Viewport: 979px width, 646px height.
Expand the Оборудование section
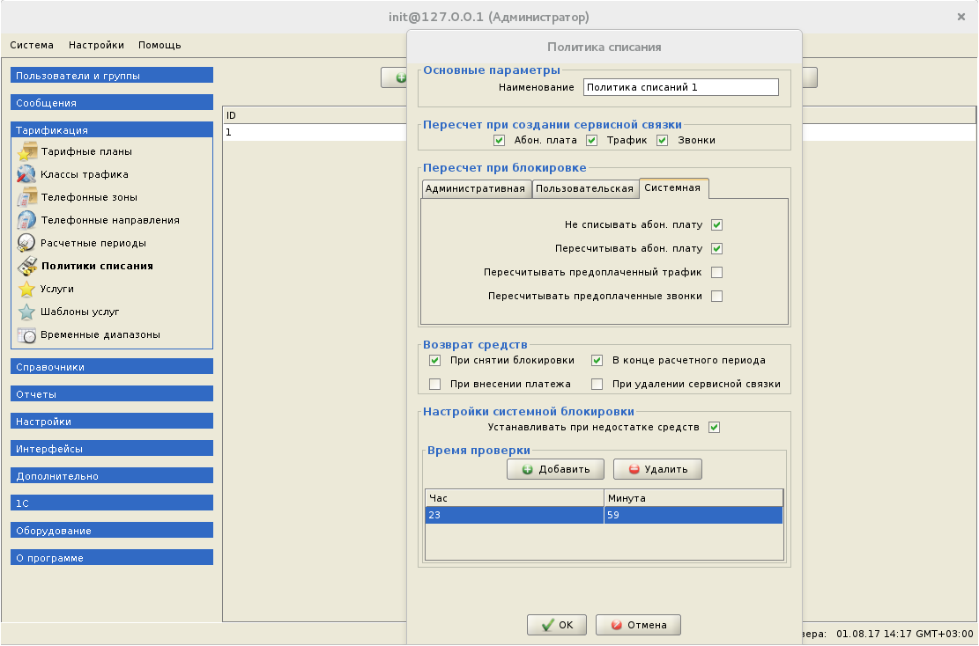click(112, 531)
